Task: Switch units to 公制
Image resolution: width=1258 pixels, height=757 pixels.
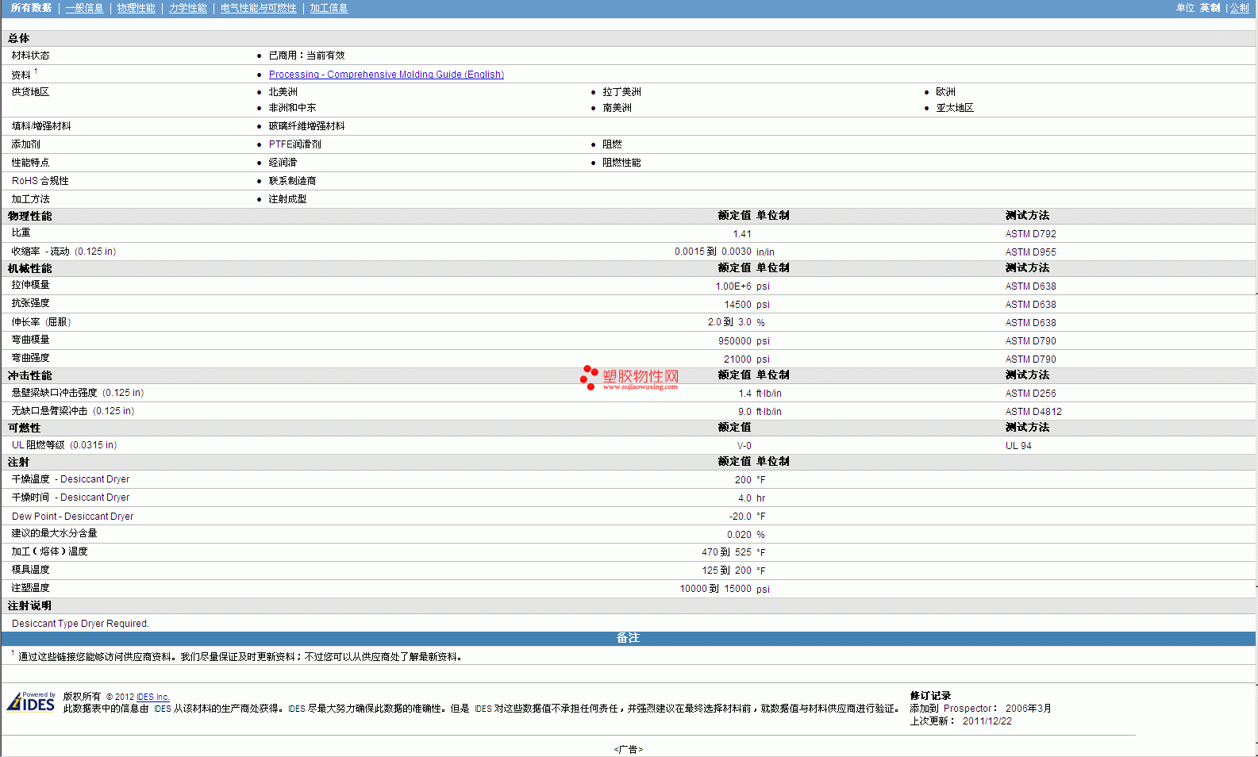Action: (x=1240, y=8)
